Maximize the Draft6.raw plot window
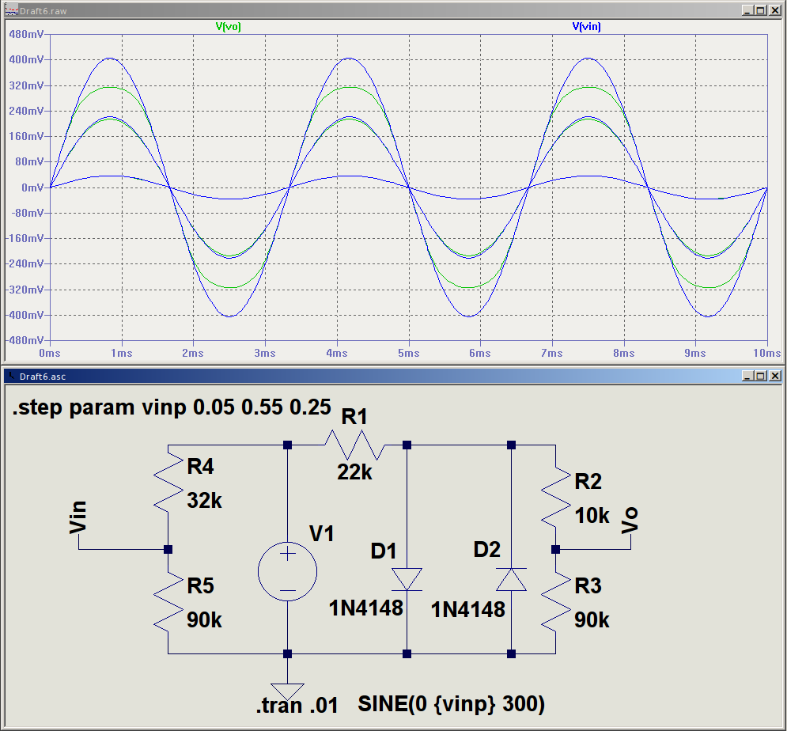 (x=761, y=10)
